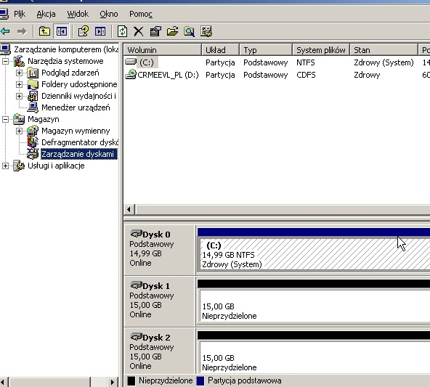
Task: Expand the Podgląd zdarzeń tree node
Action: pos(19,73)
